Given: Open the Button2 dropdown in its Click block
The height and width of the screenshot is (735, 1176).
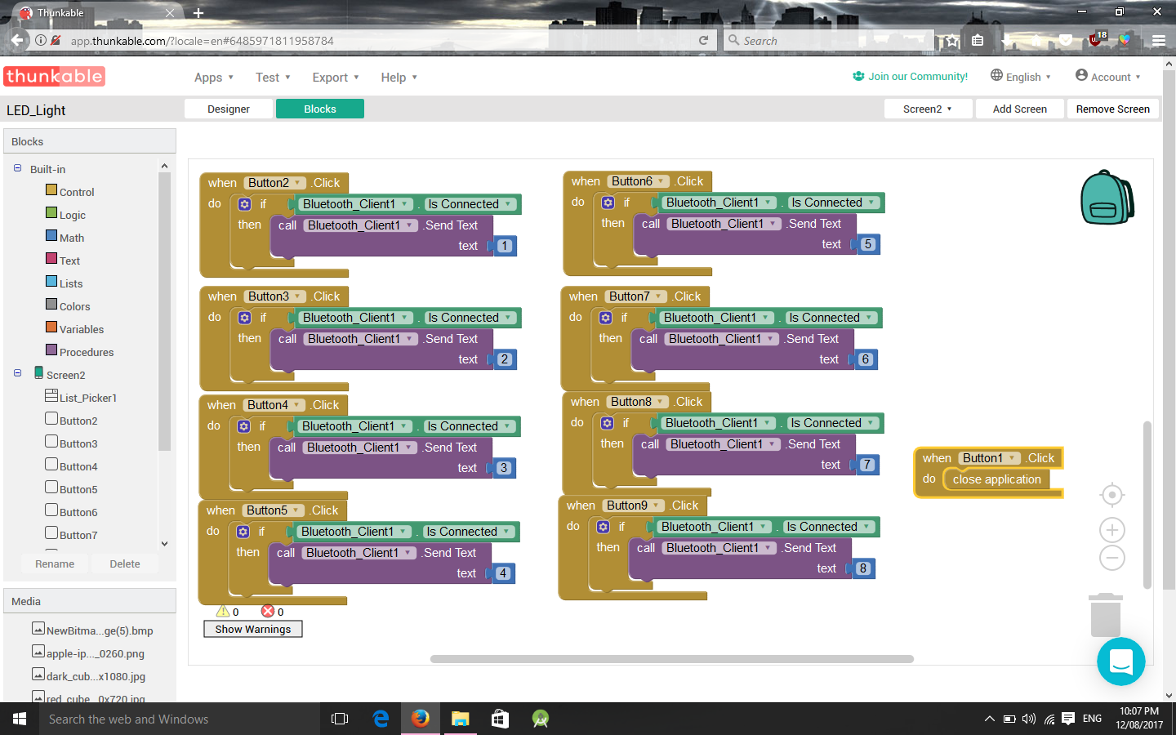Looking at the screenshot, I should tap(275, 183).
